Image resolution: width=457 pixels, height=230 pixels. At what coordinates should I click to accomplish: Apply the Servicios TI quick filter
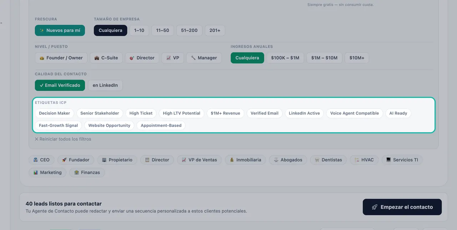pyautogui.click(x=402, y=160)
